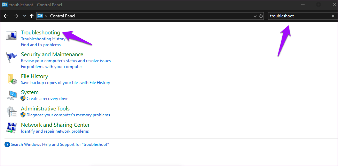Open Security and Maintenance heading
Image resolution: width=338 pixels, height=166 pixels.
click(x=52, y=54)
